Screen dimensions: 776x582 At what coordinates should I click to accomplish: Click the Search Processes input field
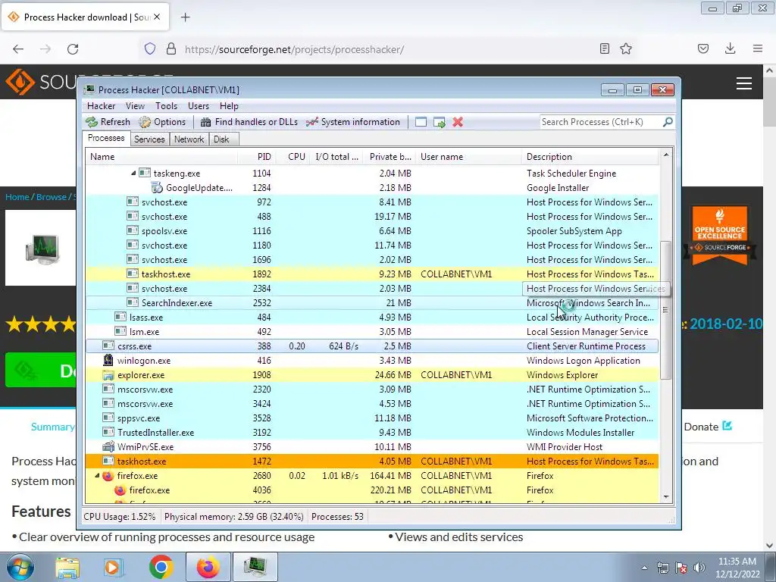pyautogui.click(x=601, y=122)
